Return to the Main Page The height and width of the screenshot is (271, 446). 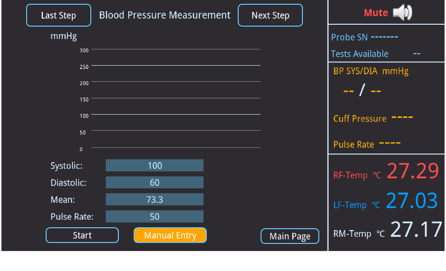click(x=290, y=236)
